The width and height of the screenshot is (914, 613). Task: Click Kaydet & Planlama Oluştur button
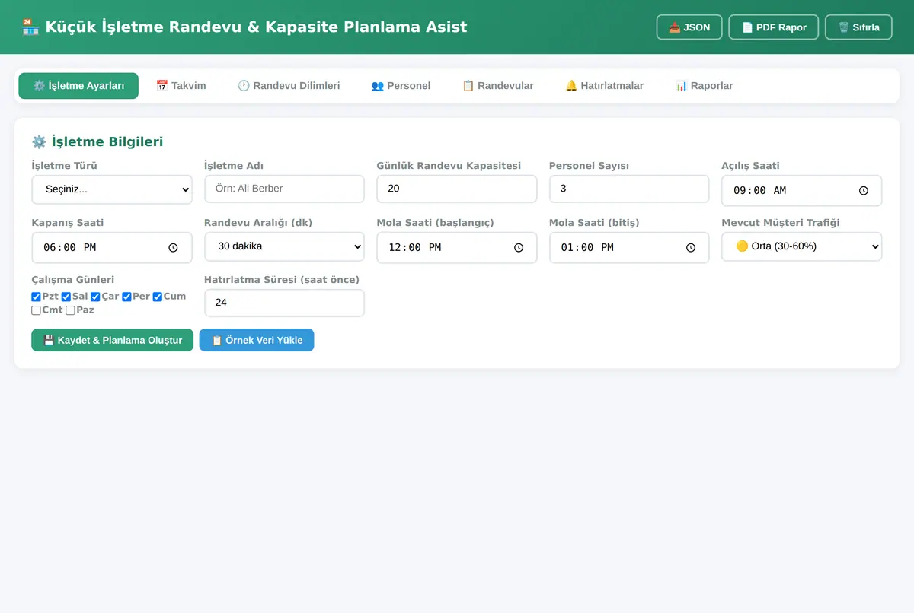[112, 340]
